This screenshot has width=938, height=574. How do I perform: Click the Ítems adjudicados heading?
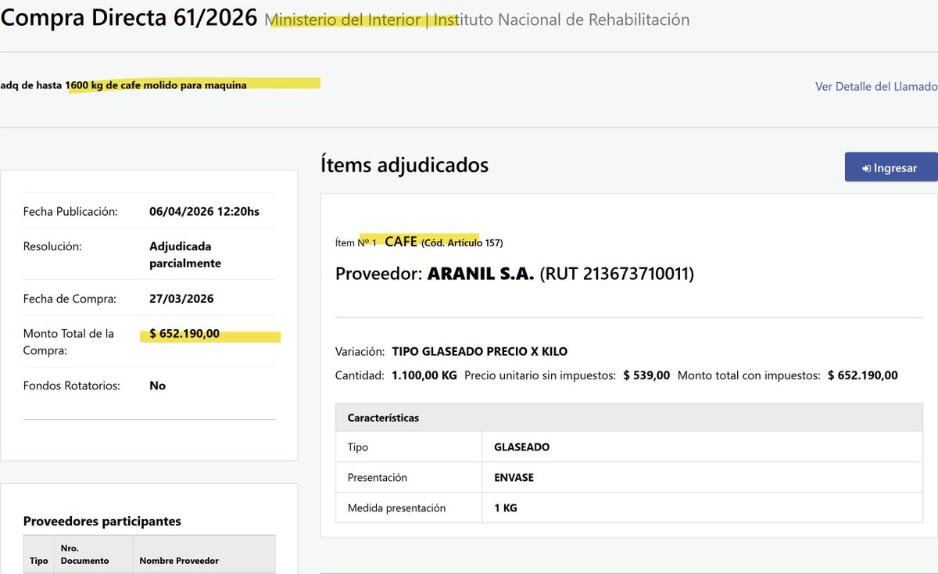coord(404,165)
